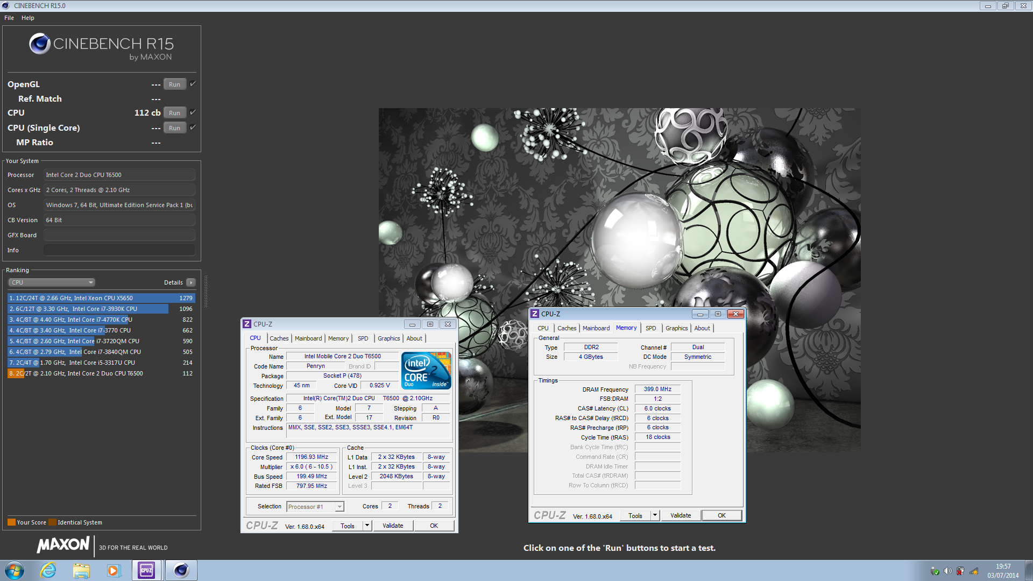This screenshot has height=581, width=1033.
Task: Open the Tools dropdown arrow in Memory window
Action: [x=655, y=515]
